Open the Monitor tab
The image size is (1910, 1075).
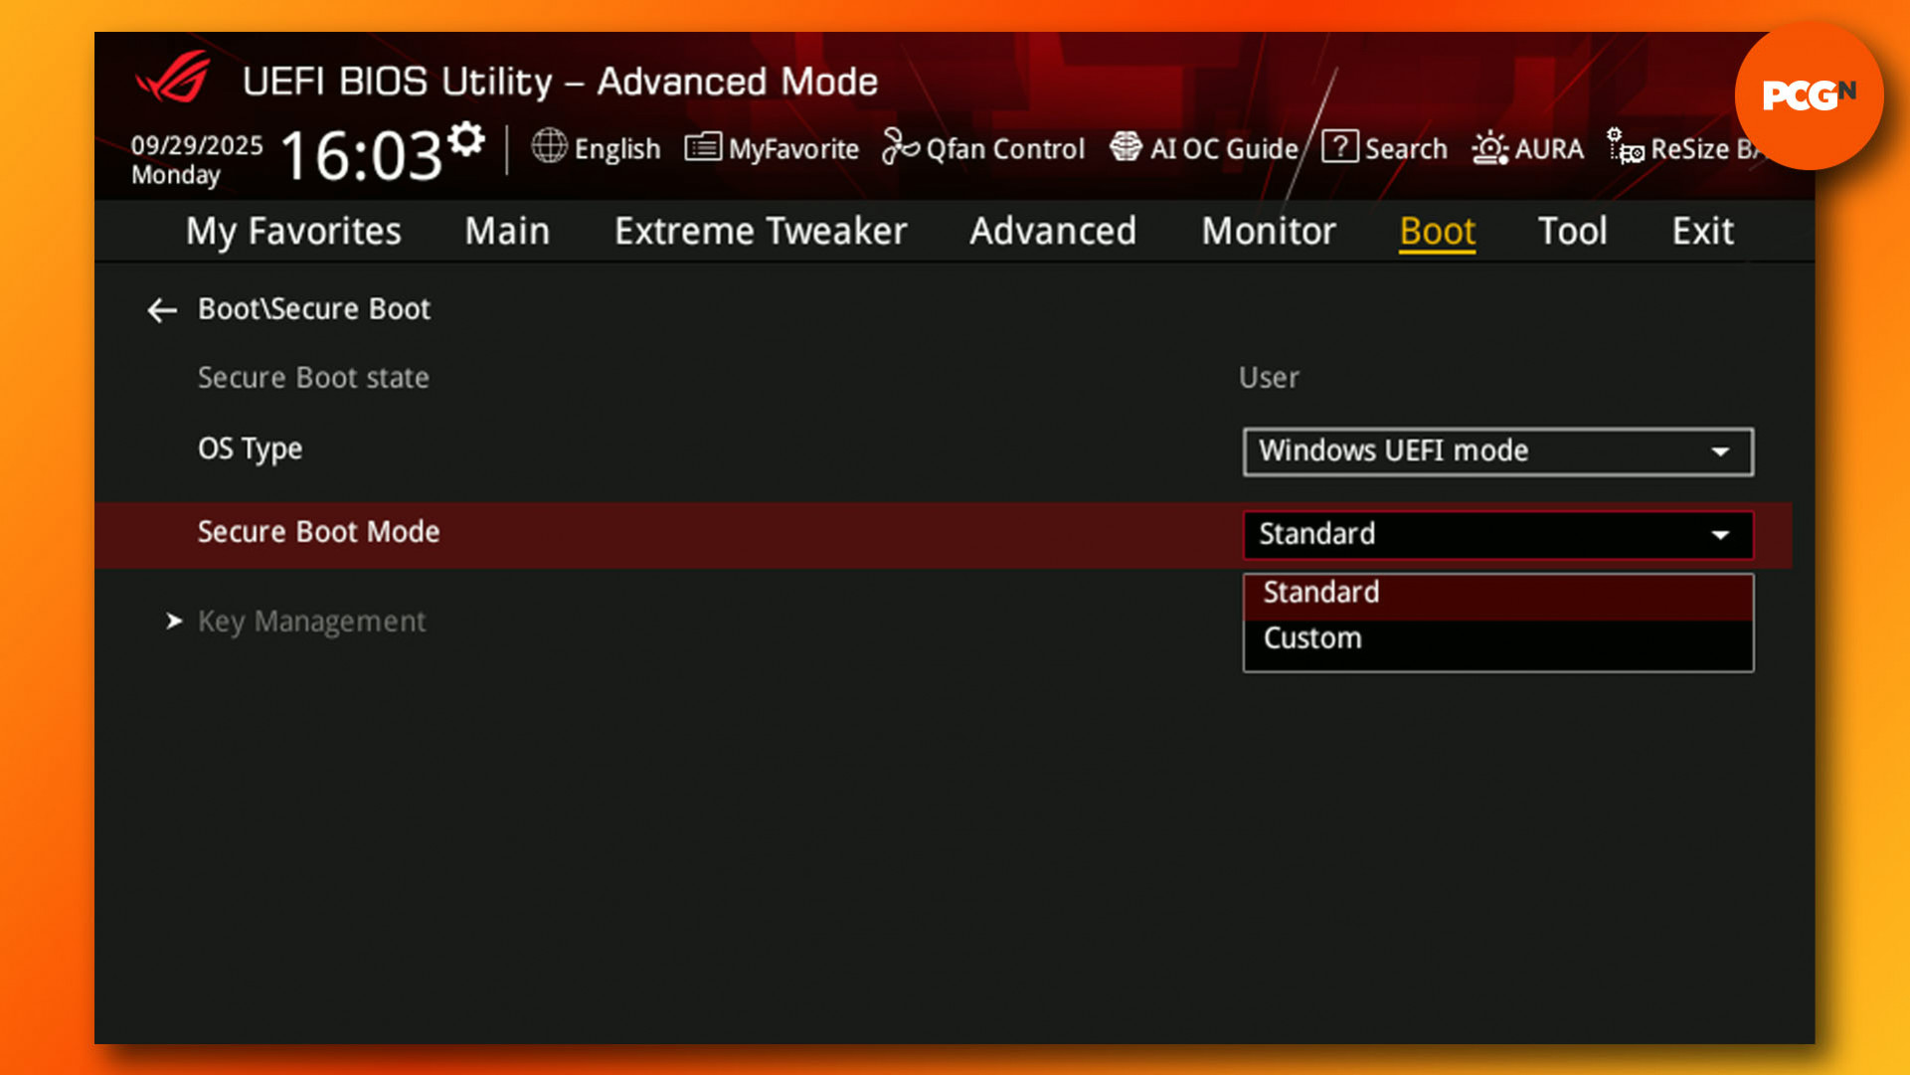1269,232
